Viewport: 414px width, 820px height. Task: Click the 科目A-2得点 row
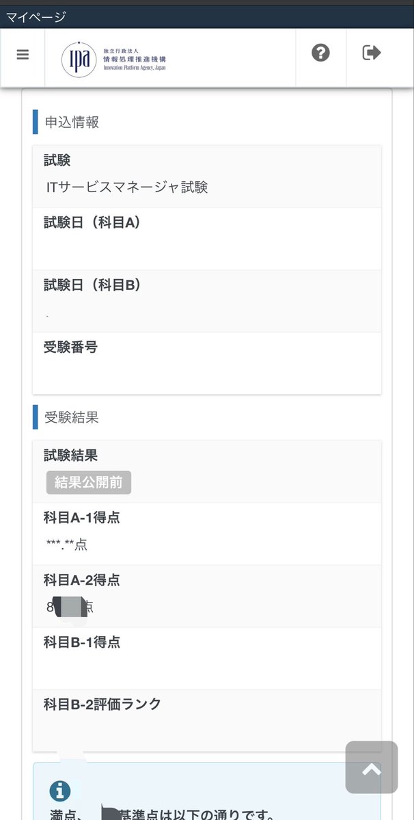[207, 596]
